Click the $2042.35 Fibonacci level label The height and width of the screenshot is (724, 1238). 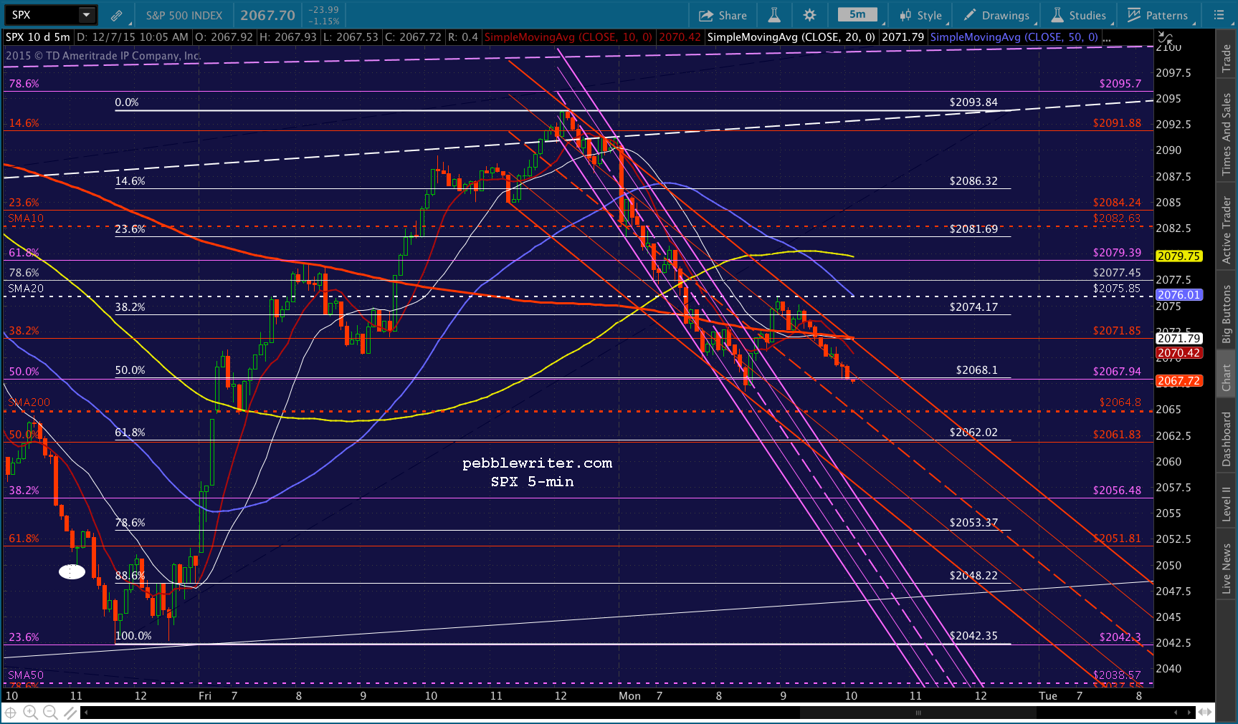[973, 635]
